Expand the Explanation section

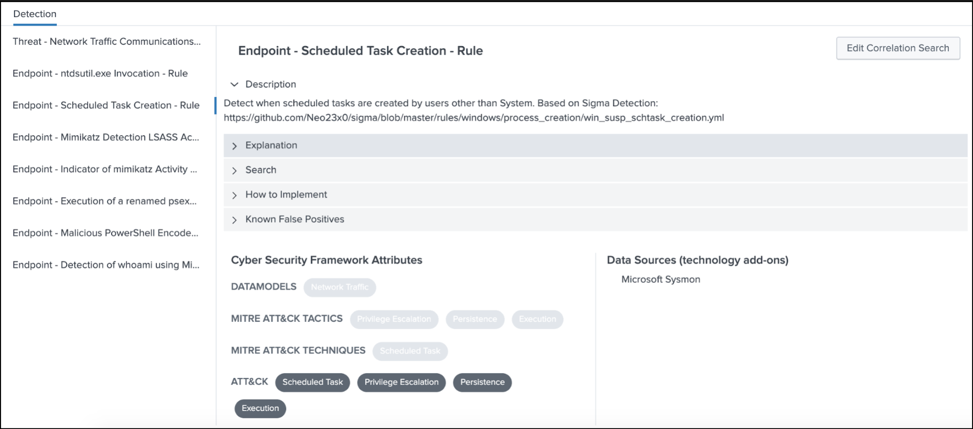click(595, 145)
